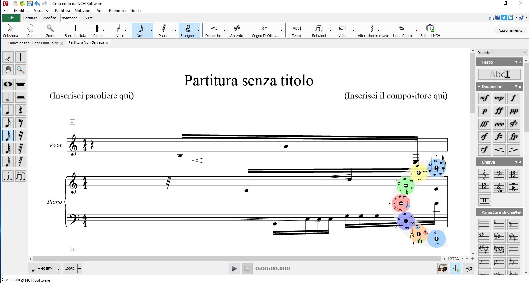Select the Pause rest tool
Screen dimensions: 529x283
click(x=164, y=31)
